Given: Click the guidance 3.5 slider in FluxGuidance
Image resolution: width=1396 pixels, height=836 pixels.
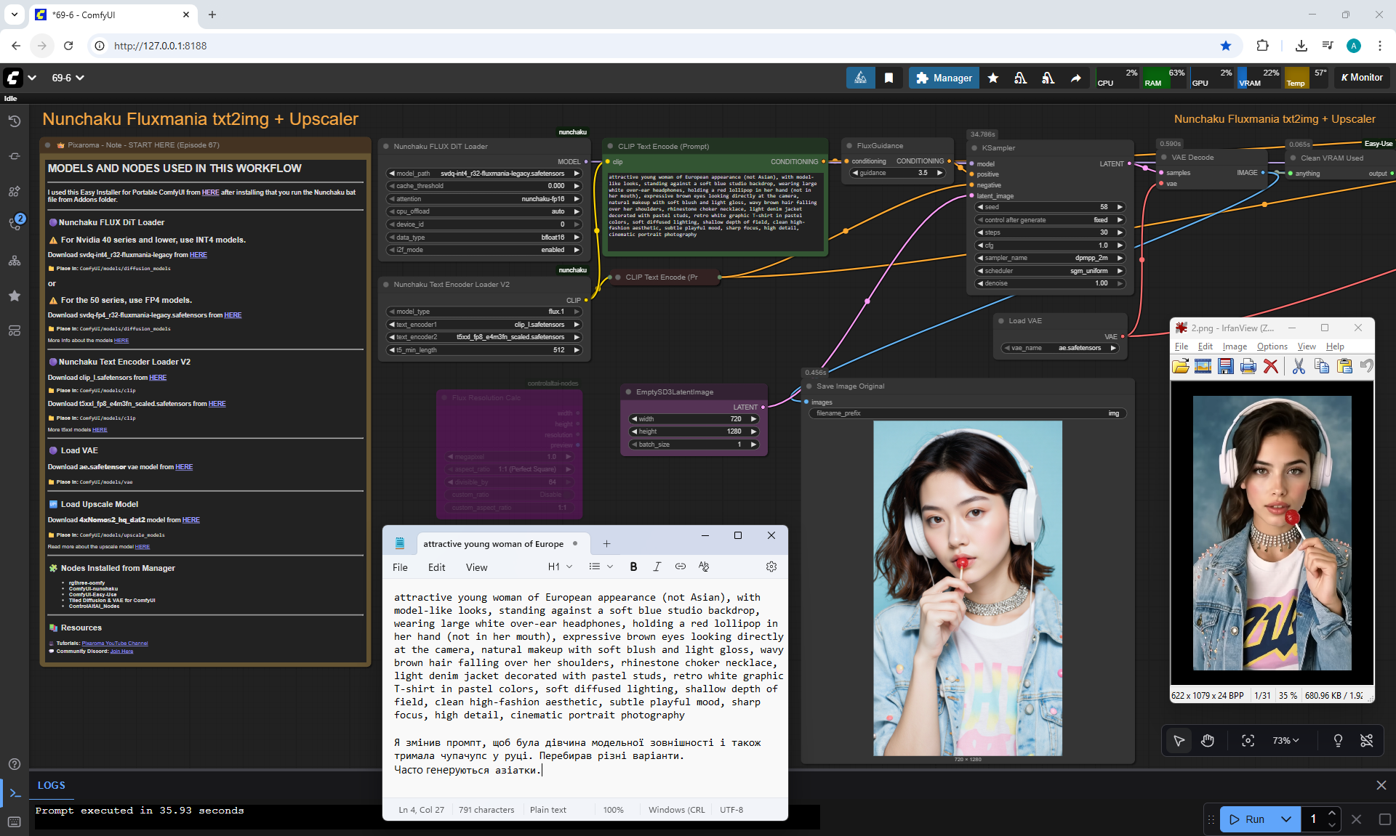Looking at the screenshot, I should [898, 173].
